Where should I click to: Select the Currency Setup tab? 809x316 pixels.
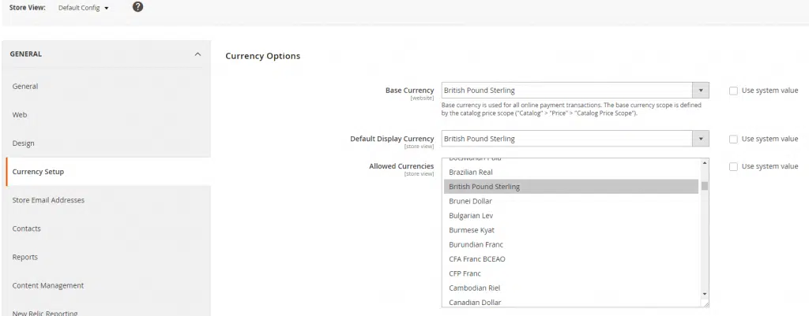click(x=107, y=171)
